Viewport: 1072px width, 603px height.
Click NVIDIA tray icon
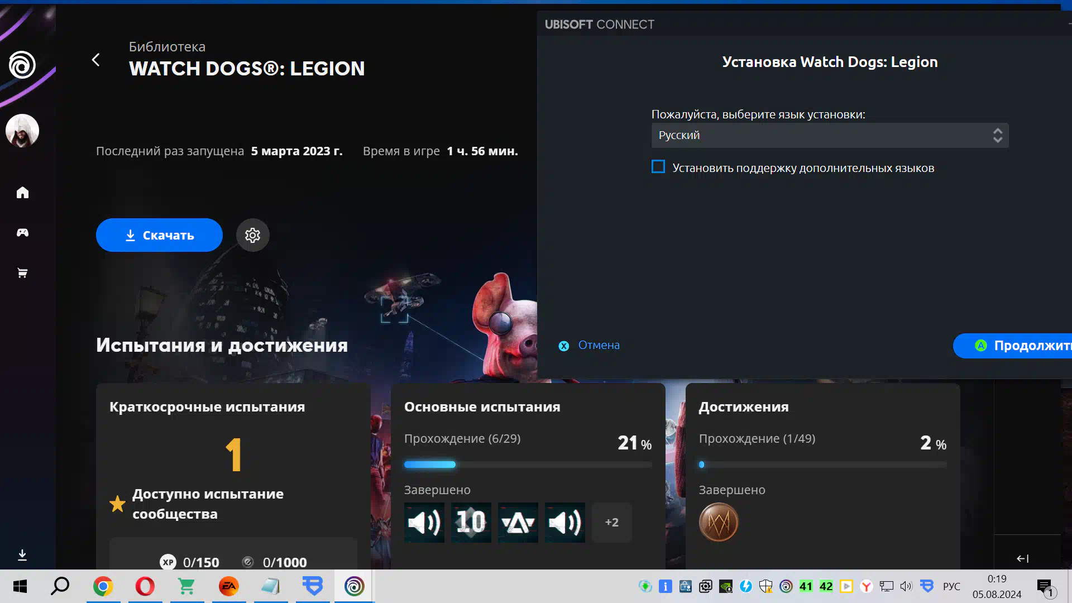pyautogui.click(x=726, y=586)
